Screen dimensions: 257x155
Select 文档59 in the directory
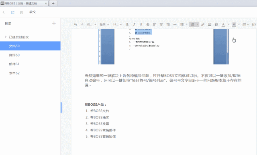[x=30, y=46]
